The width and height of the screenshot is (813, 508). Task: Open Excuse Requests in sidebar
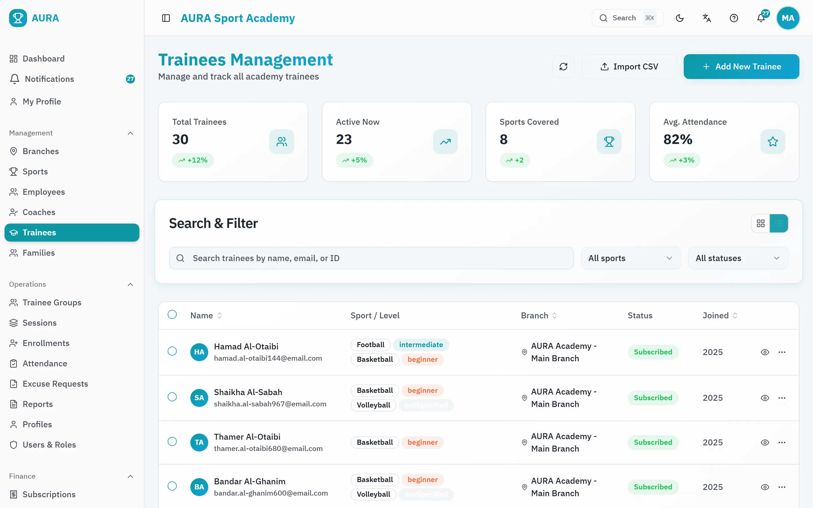coord(72,384)
